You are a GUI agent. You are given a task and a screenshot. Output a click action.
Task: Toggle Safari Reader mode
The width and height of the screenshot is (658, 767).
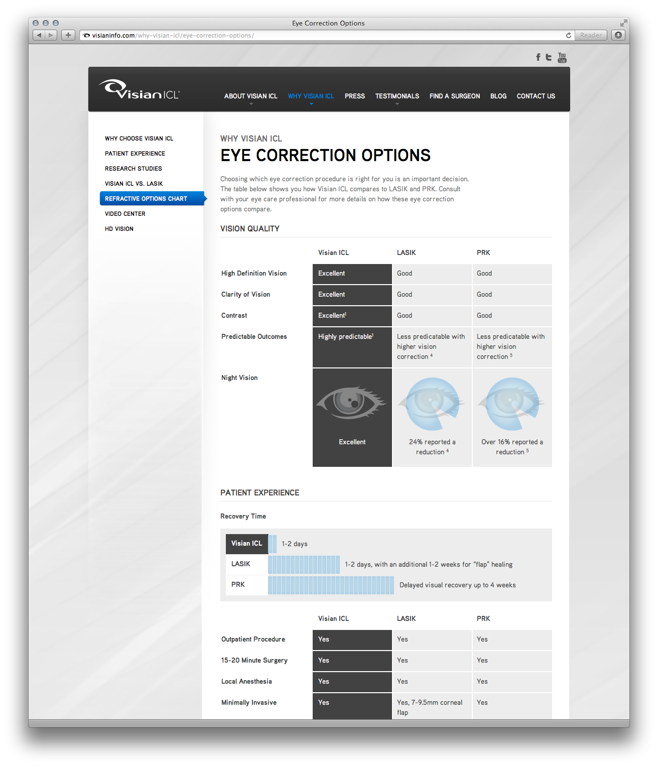tap(591, 35)
